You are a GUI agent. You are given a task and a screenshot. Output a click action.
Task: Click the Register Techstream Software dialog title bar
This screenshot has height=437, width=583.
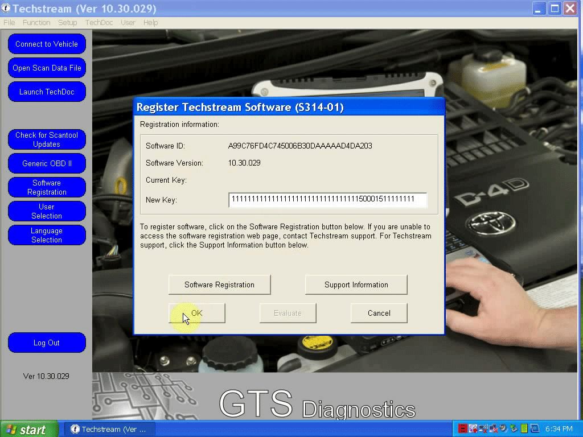click(x=289, y=107)
